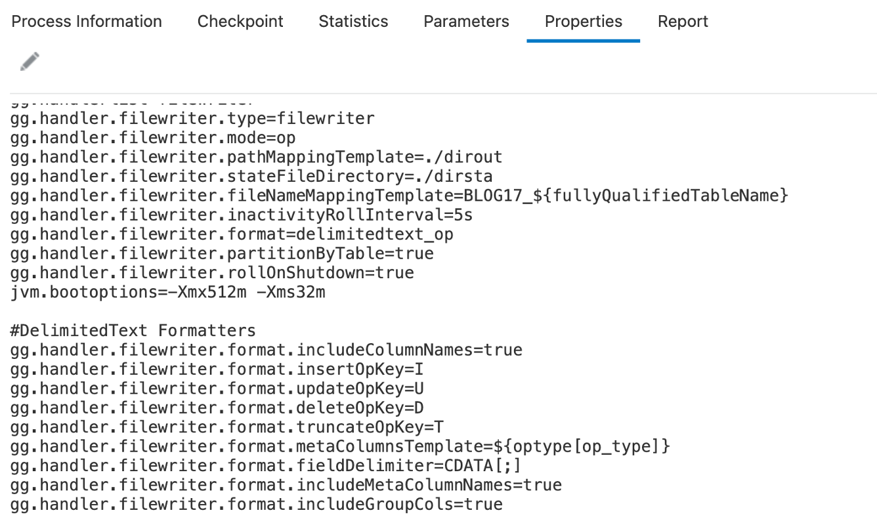This screenshot has width=877, height=525.
Task: Open the Report tab
Action: pos(683,22)
